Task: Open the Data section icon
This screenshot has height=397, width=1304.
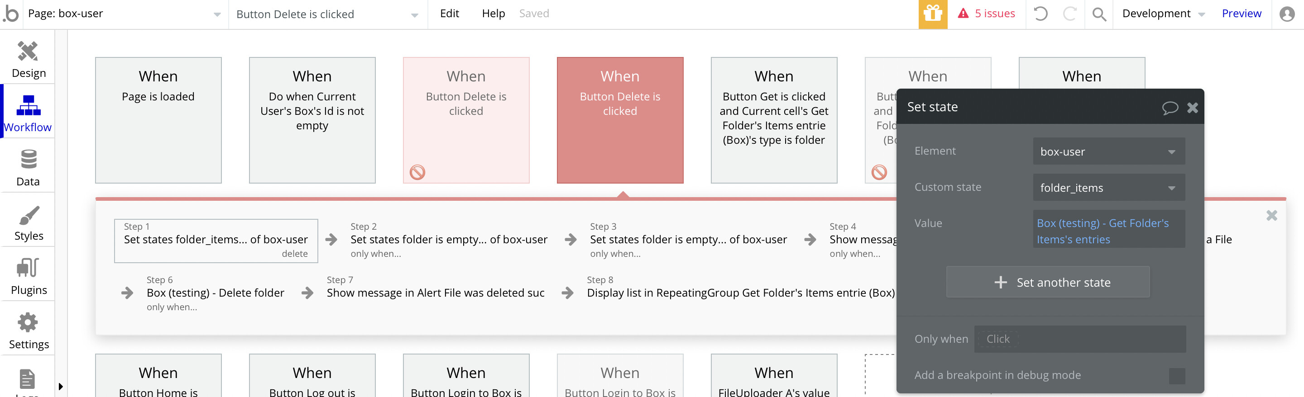Action: pyautogui.click(x=29, y=159)
